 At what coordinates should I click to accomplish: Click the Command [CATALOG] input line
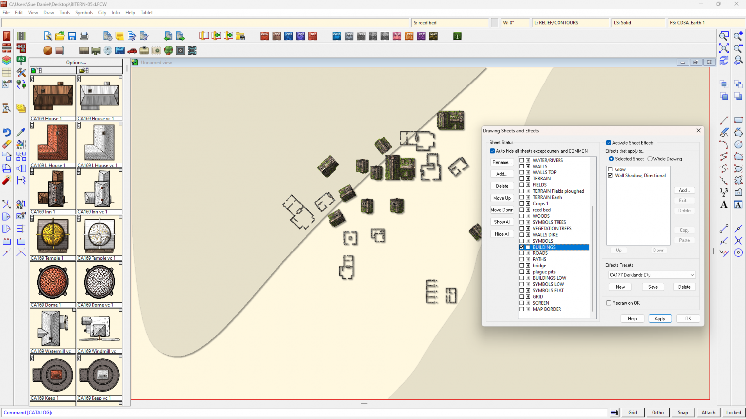303,412
